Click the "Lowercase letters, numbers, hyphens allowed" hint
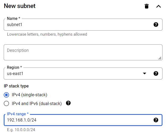Screen dimensions: 167x134 tap(47, 34)
